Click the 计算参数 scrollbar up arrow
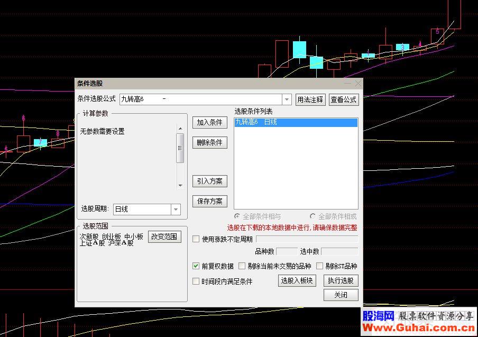 (x=180, y=129)
